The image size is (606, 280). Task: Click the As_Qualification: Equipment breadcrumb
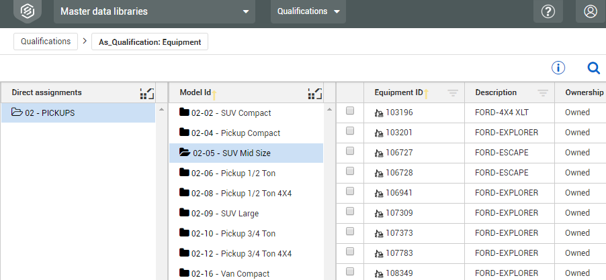pyautogui.click(x=150, y=42)
